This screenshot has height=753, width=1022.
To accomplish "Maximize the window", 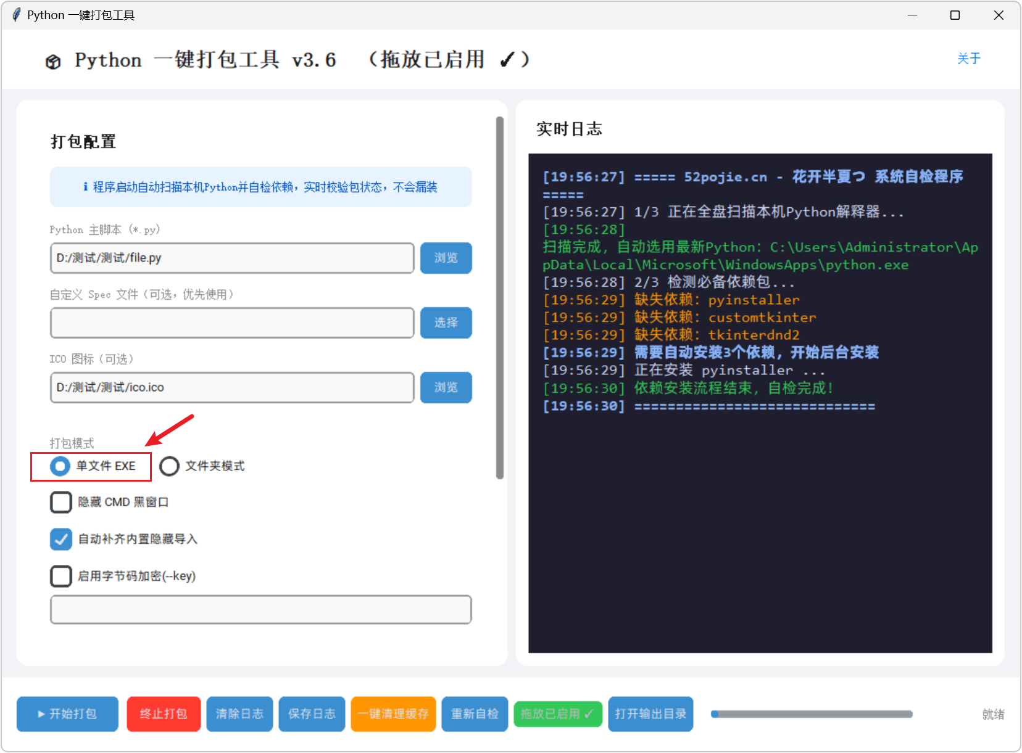I will point(955,15).
